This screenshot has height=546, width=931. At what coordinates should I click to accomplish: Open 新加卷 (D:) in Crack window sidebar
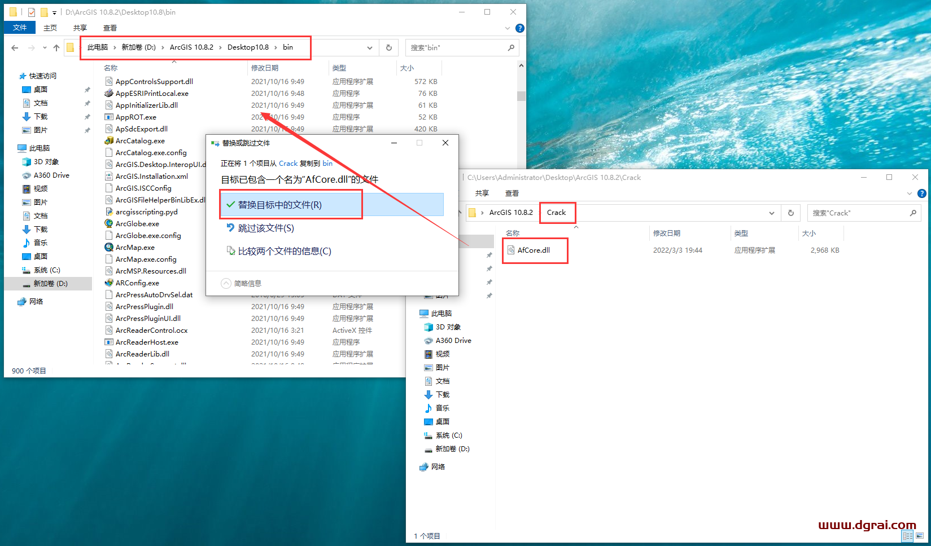tap(452, 448)
